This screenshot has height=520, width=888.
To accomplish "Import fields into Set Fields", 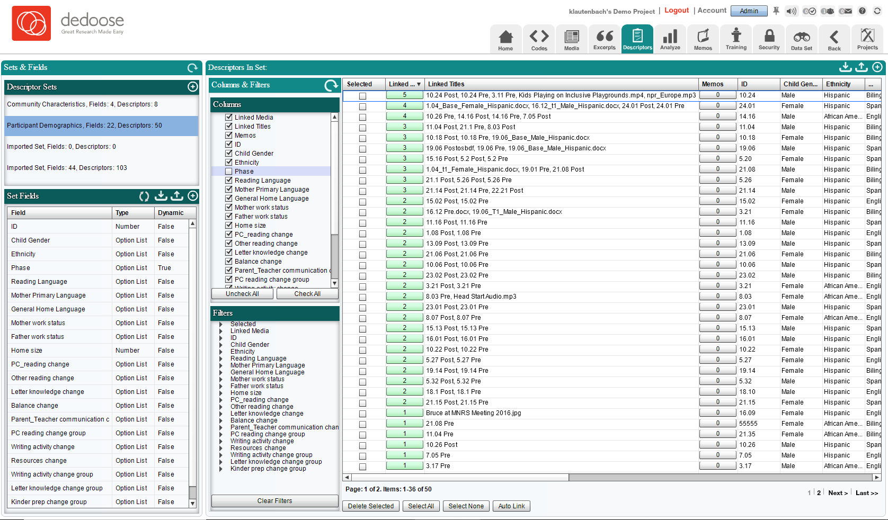I will 161,196.
